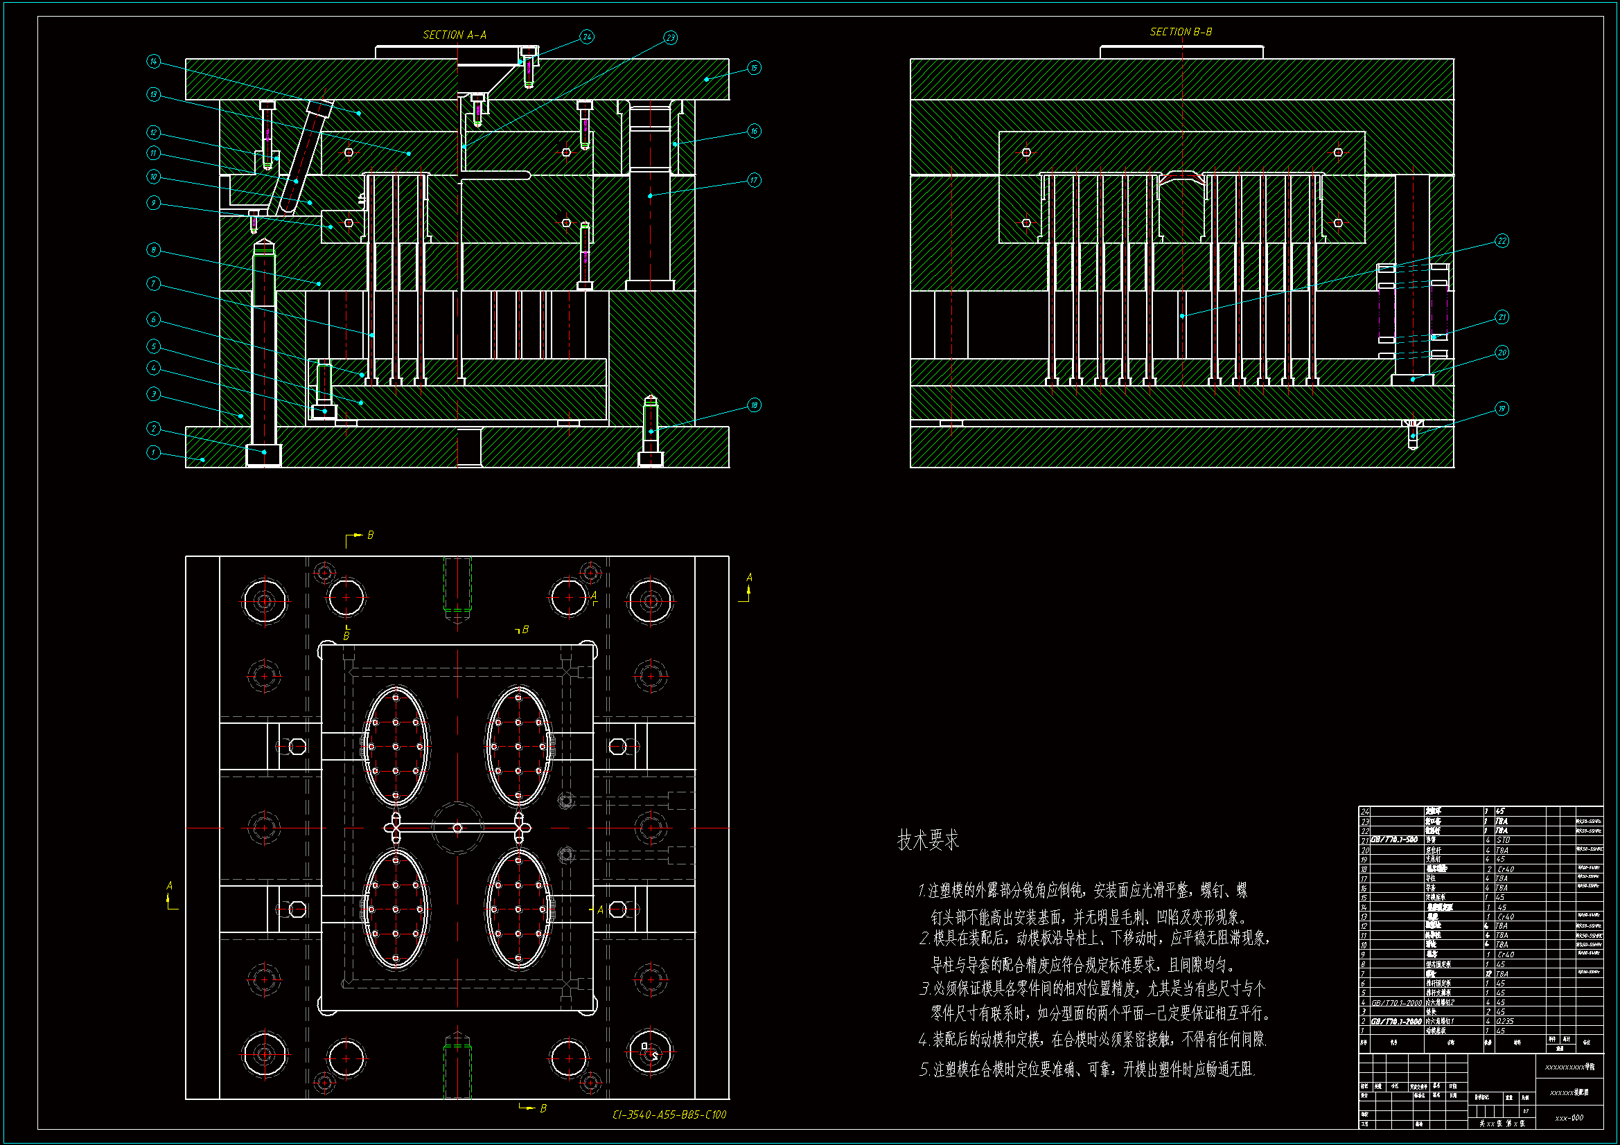Select the GB/T70.1-2000 cell in row 4

tap(1396, 1002)
